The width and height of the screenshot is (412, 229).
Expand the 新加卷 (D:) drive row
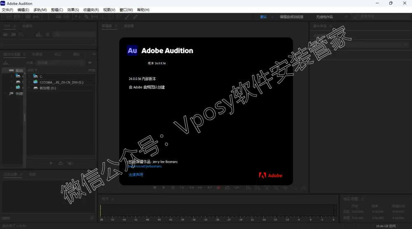pos(29,88)
